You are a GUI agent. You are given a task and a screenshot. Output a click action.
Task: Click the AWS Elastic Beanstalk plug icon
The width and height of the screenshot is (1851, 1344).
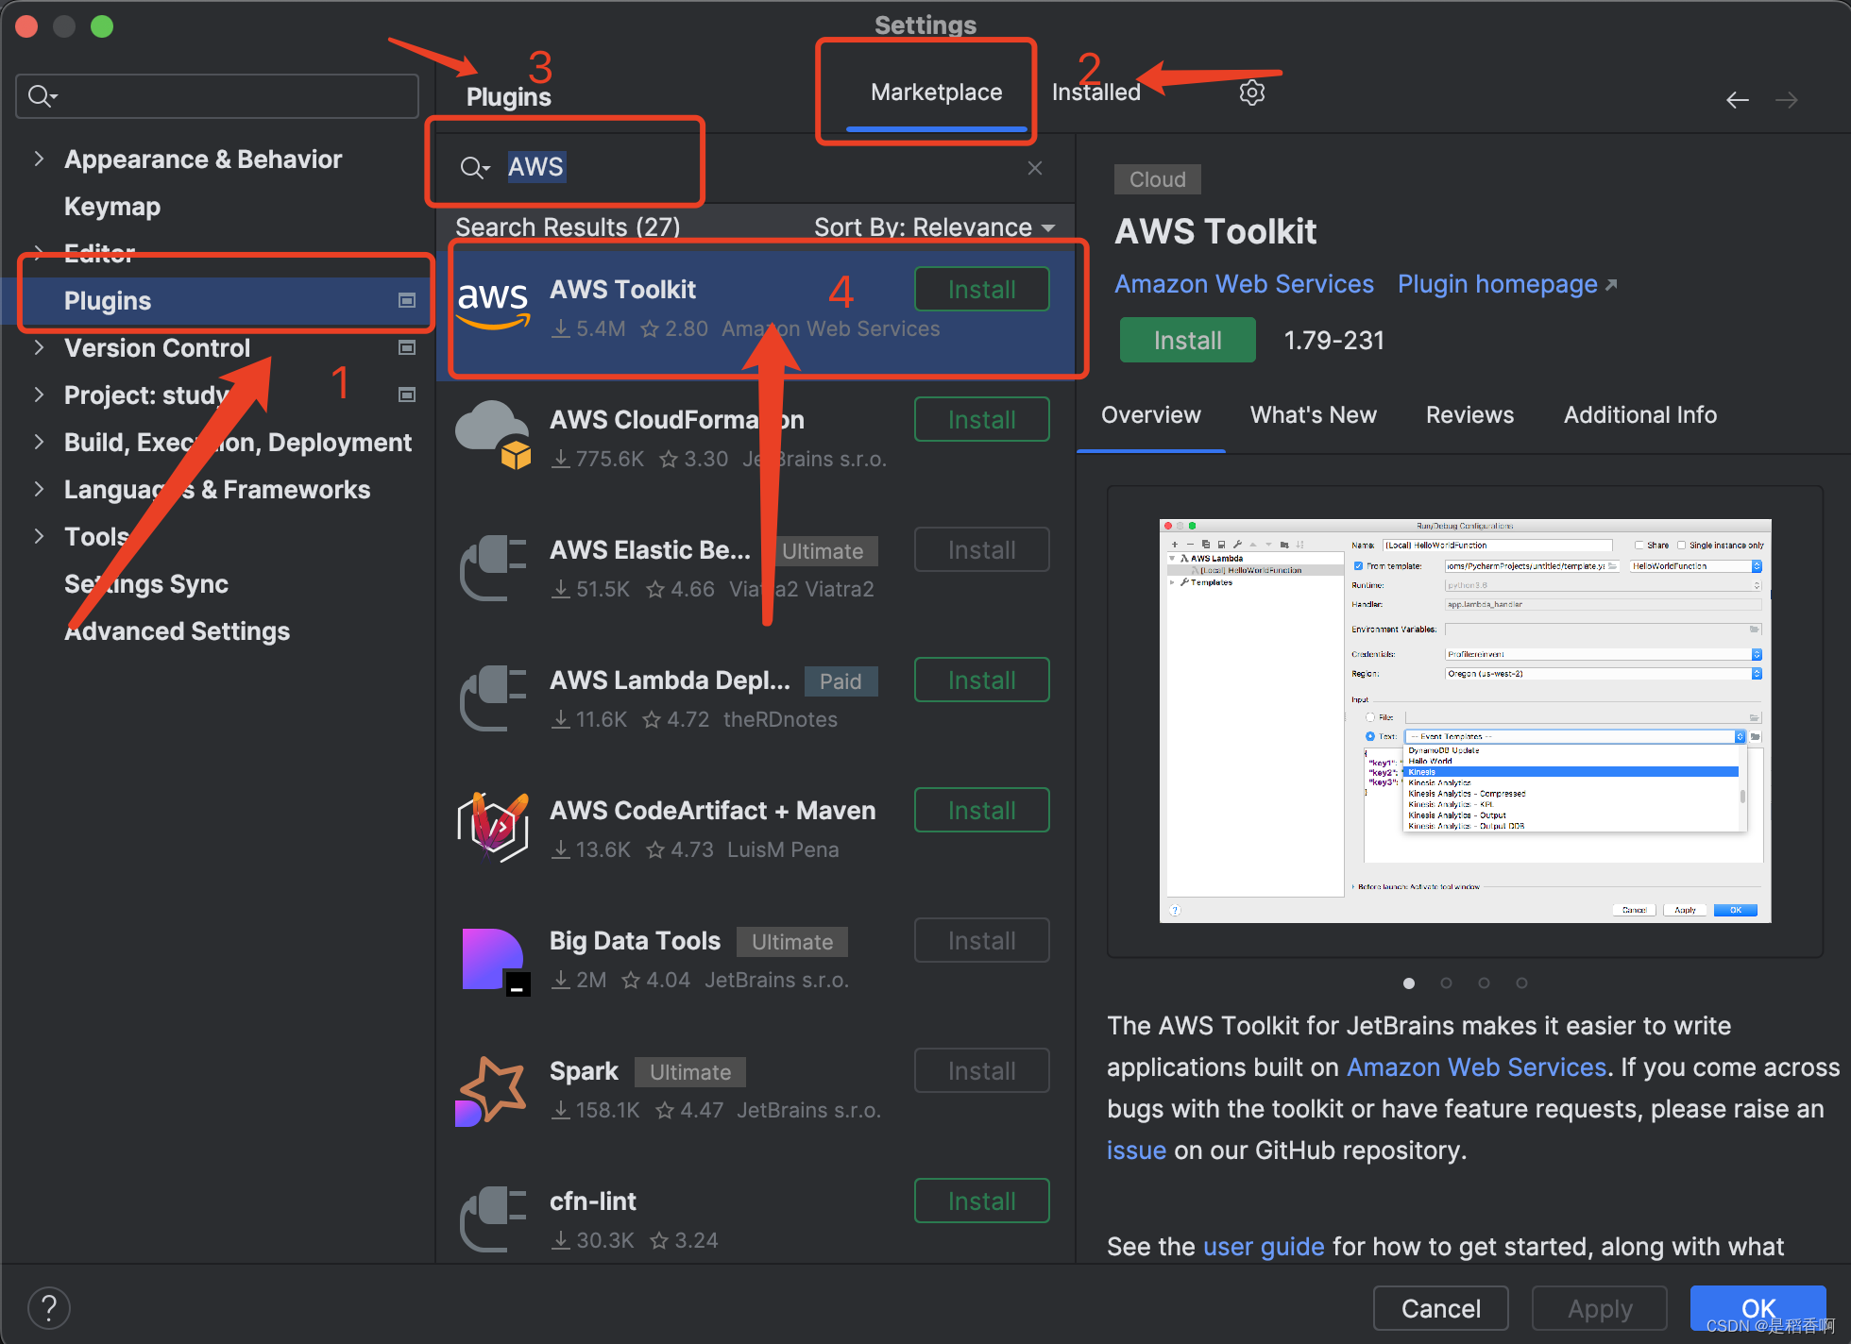coord(493,567)
